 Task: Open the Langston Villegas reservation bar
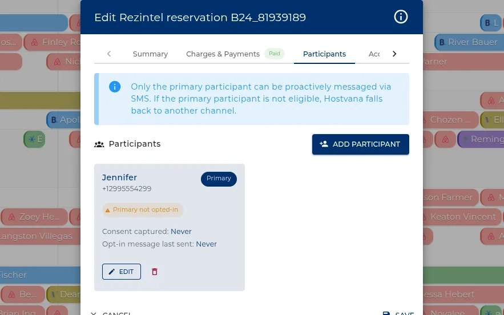40,236
